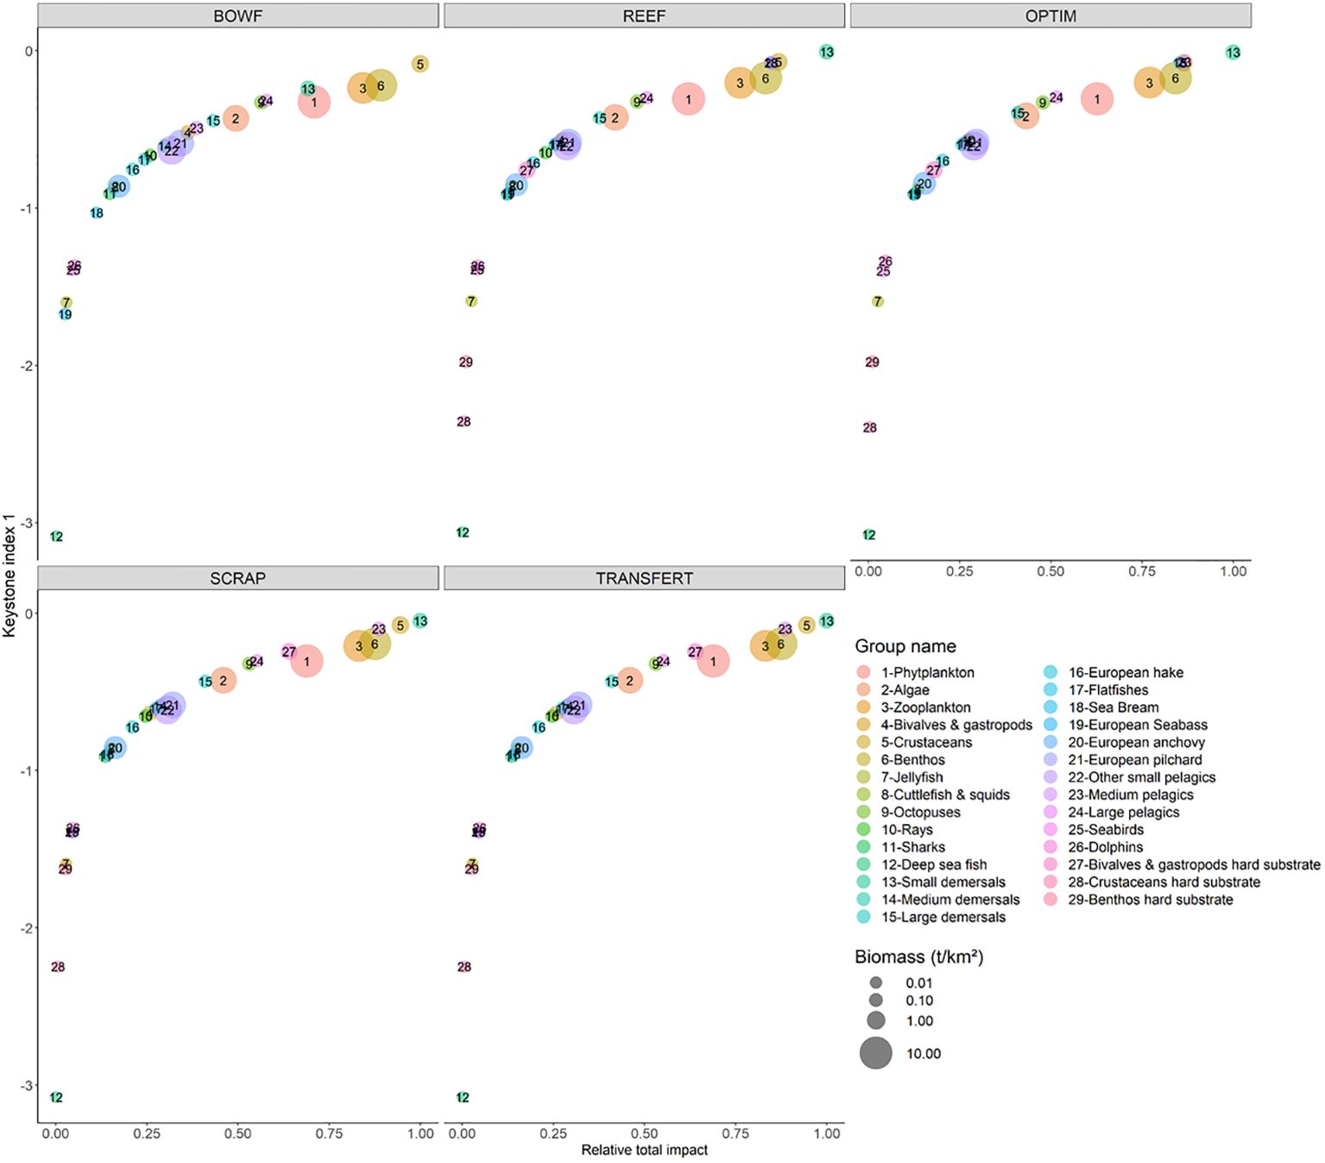Viewport: 1325px width, 1163px height.
Task: Click bubble 29 in the REEF panel
Action: 466,362
